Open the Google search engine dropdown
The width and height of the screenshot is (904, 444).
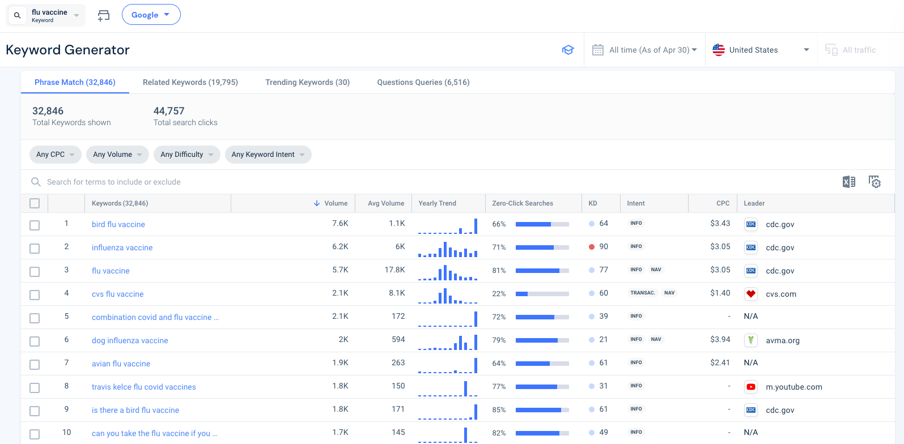(x=151, y=15)
